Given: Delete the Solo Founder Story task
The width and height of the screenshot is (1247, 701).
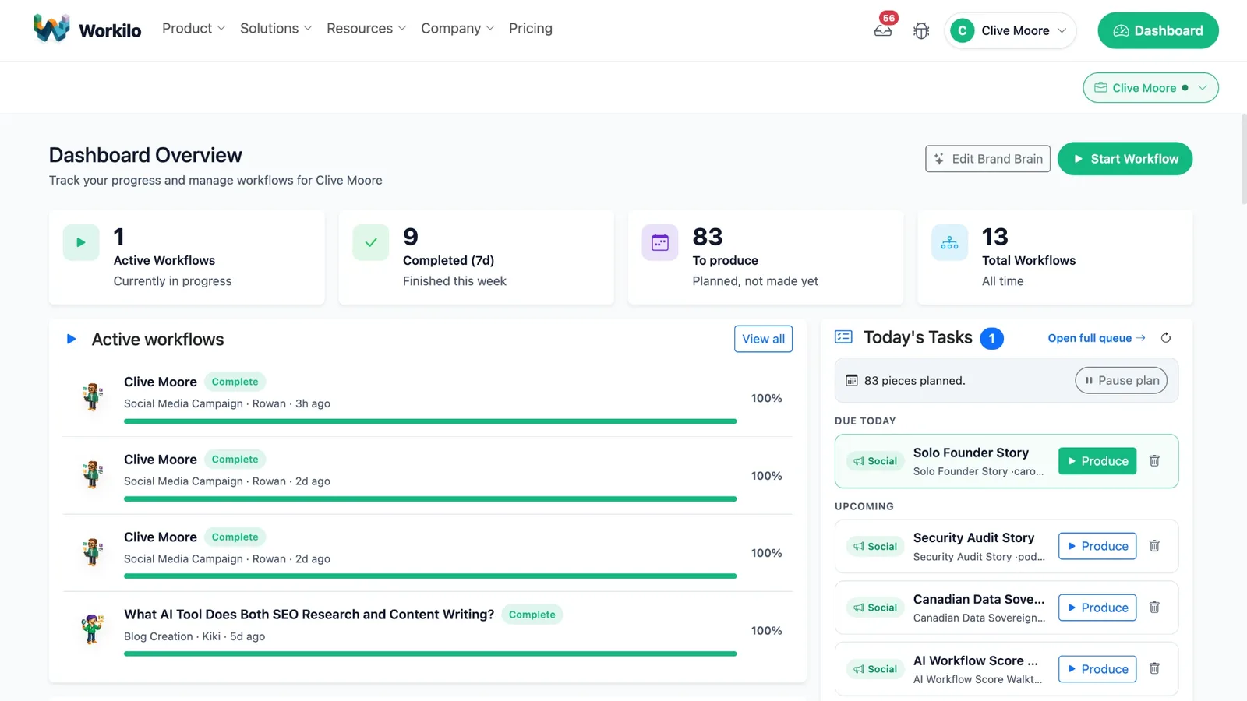Looking at the screenshot, I should [x=1155, y=461].
